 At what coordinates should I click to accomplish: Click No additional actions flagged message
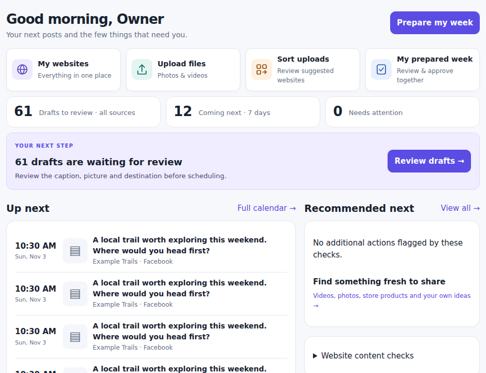click(x=388, y=249)
